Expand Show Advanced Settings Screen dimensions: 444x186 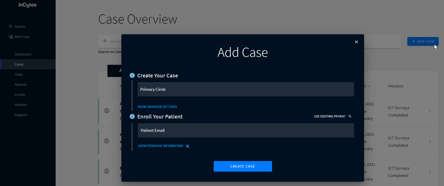click(157, 107)
